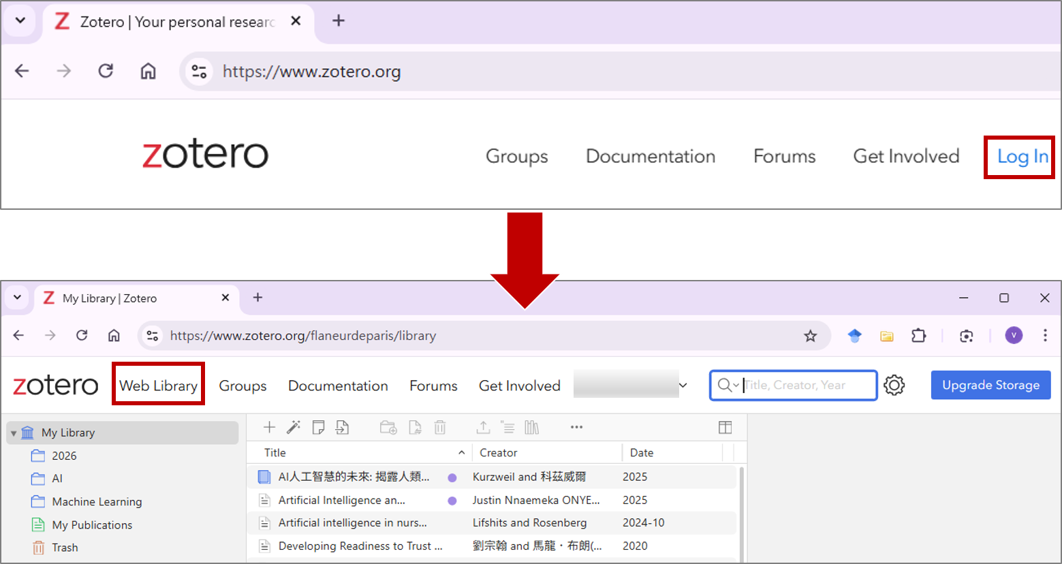The image size is (1062, 564).
Task: Create a new standalone note
Action: [318, 427]
